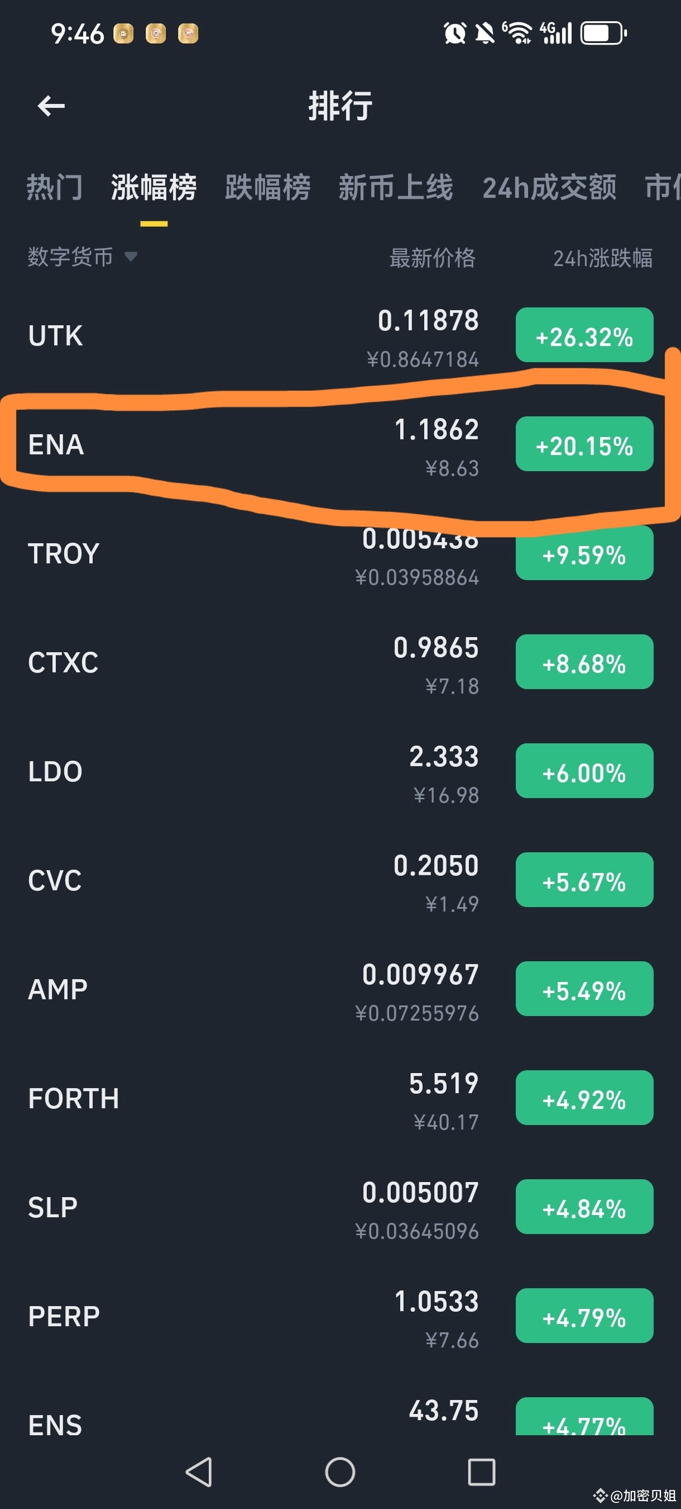The height and width of the screenshot is (1509, 681).
Task: Tap the recent apps square icon
Action: tap(482, 1472)
